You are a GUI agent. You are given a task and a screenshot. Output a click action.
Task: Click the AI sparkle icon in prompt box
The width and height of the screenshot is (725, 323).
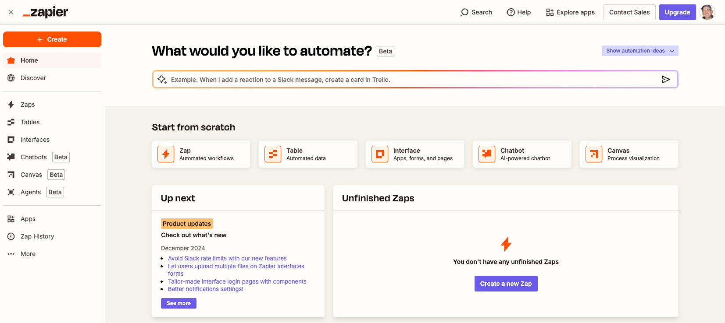point(162,79)
